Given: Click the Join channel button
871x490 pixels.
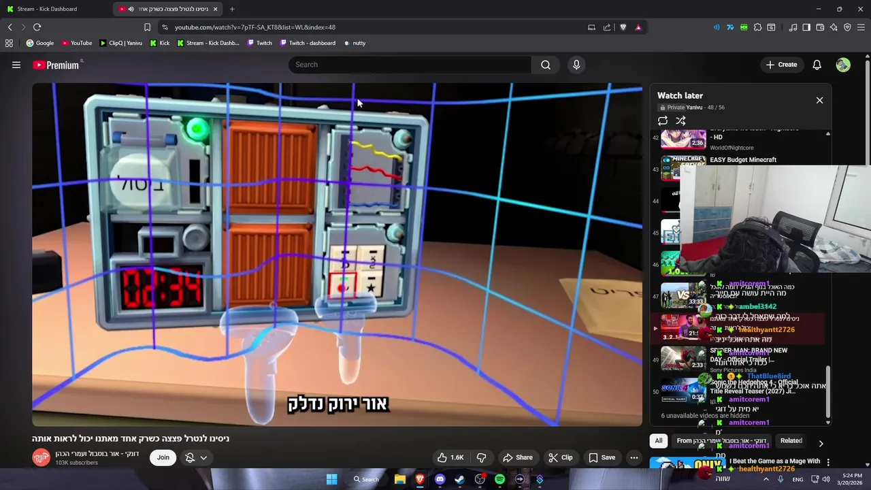Looking at the screenshot, I should pos(163,457).
